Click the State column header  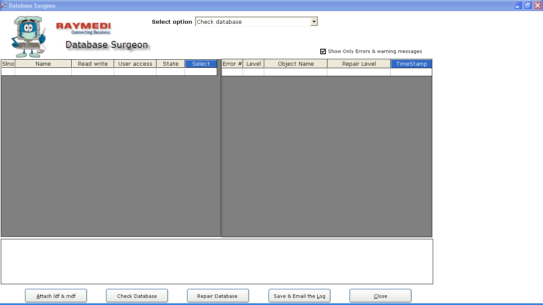(171, 64)
